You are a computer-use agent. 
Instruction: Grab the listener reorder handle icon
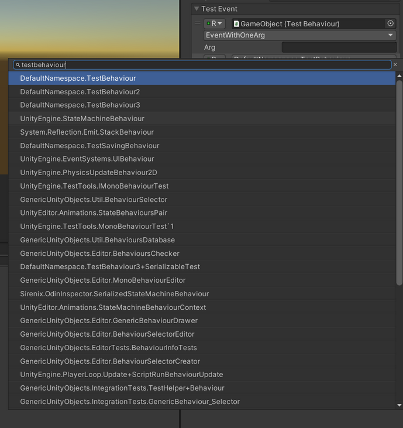click(198, 23)
